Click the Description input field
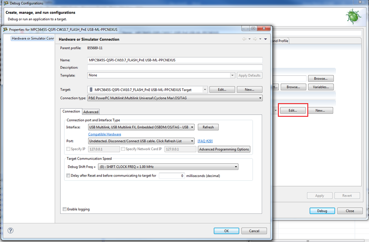 point(175,67)
